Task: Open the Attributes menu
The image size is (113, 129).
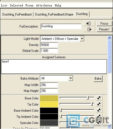Action: coord(44,5)
